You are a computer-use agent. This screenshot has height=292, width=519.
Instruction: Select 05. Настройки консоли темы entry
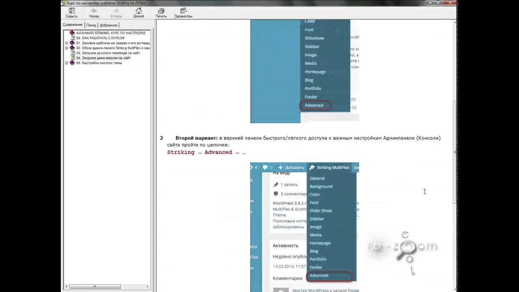coord(99,63)
